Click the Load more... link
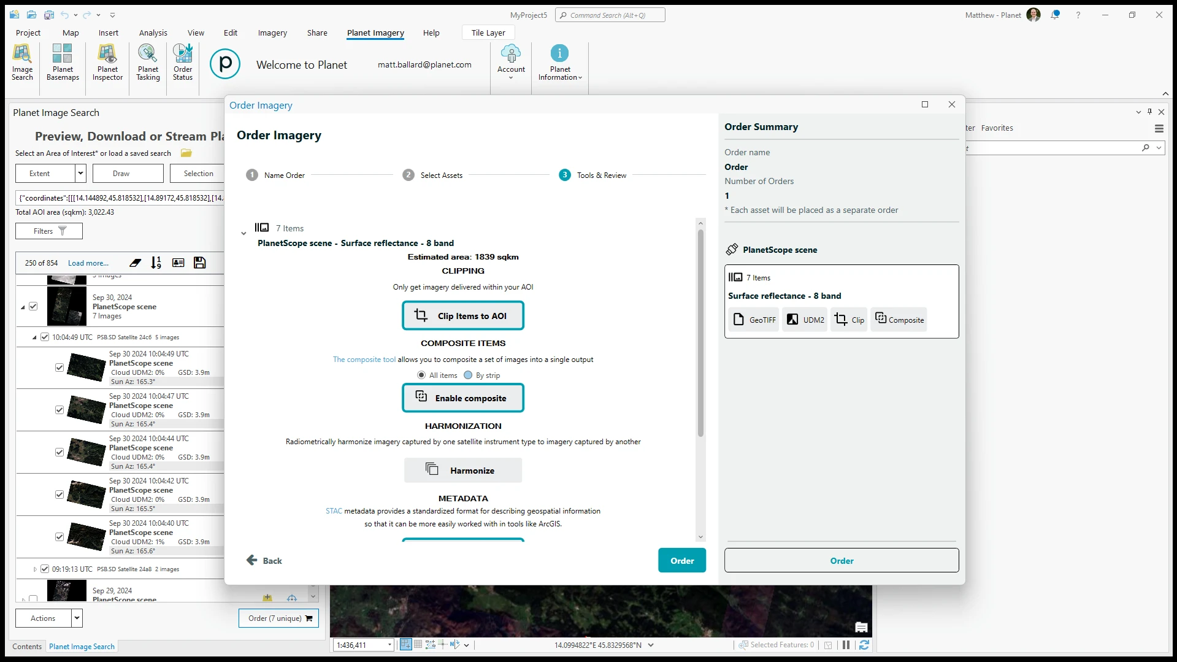This screenshot has height=662, width=1177. point(88,263)
